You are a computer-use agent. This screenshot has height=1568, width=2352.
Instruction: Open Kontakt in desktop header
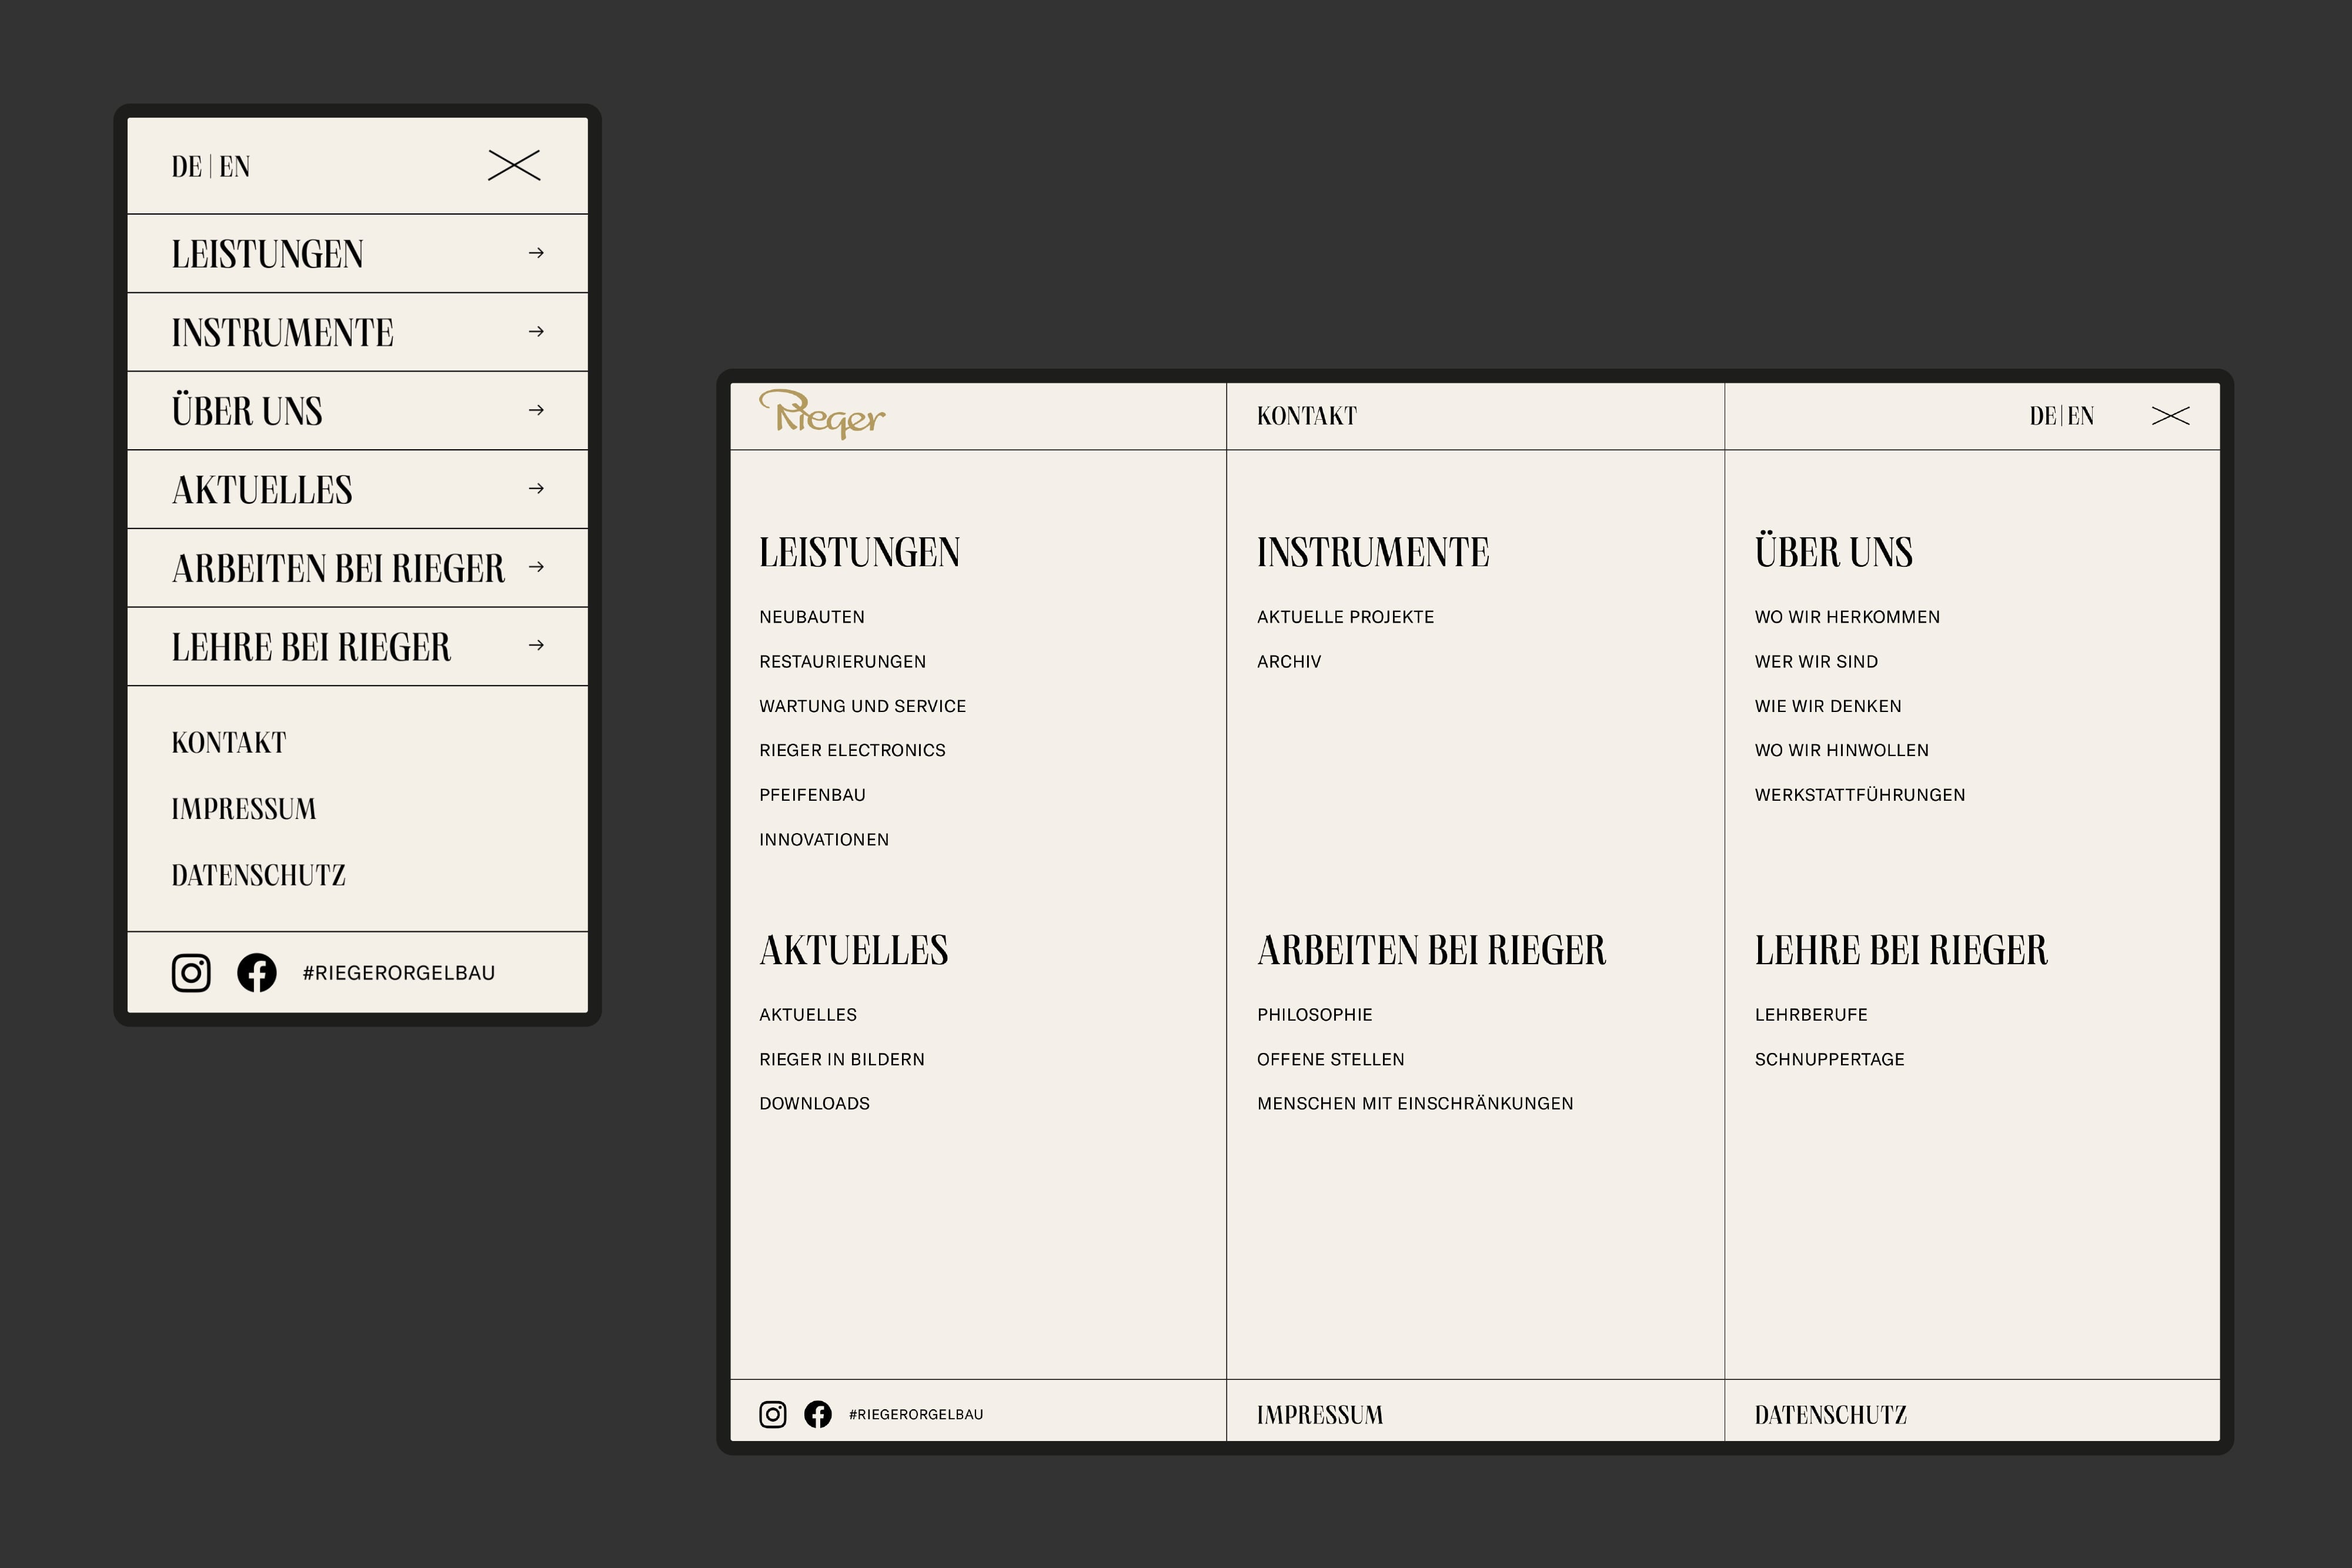[x=1306, y=416]
